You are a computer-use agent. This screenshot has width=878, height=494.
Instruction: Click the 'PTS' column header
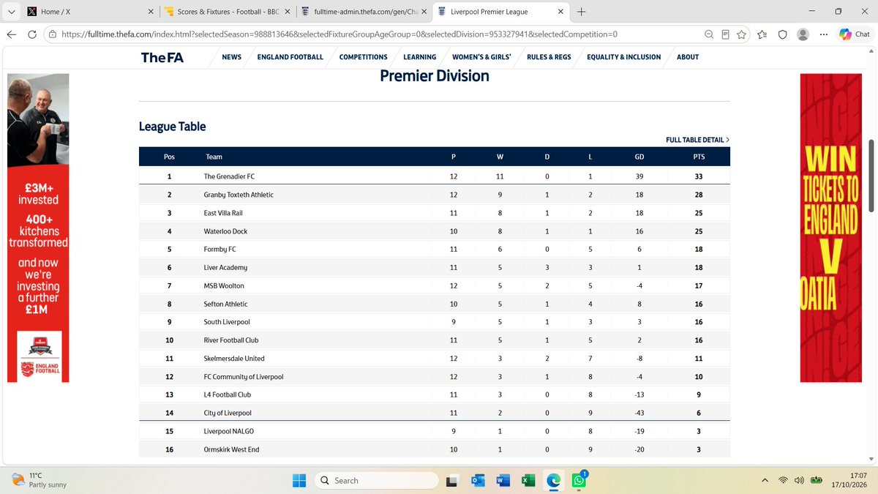click(x=699, y=157)
